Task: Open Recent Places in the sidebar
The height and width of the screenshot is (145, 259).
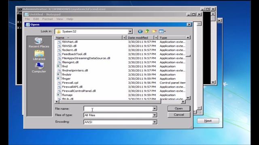Action: click(39, 43)
